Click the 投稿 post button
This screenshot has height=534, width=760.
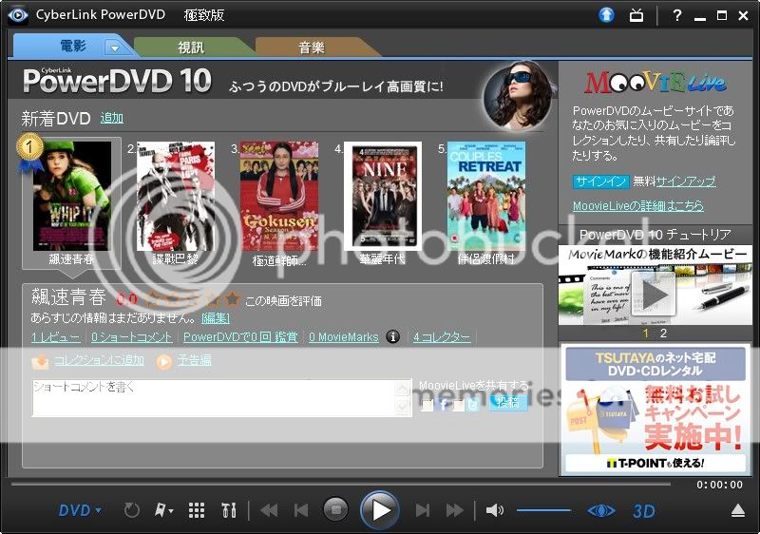coord(508,402)
